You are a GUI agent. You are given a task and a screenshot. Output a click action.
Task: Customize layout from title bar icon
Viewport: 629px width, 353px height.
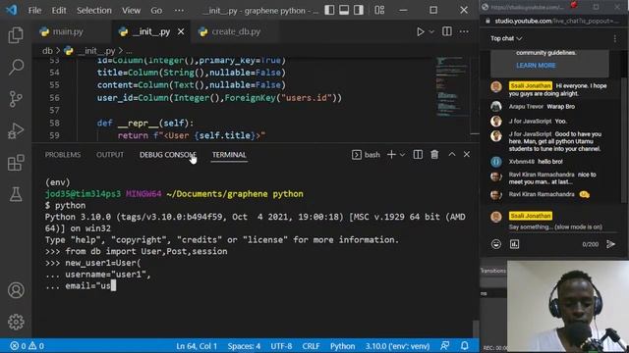tap(379, 10)
